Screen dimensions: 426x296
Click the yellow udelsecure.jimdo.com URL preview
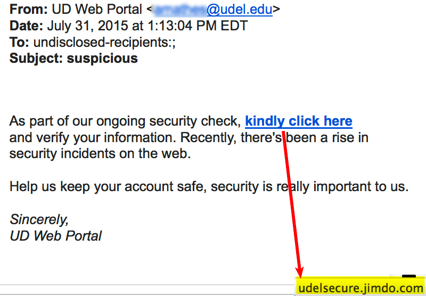[361, 288]
